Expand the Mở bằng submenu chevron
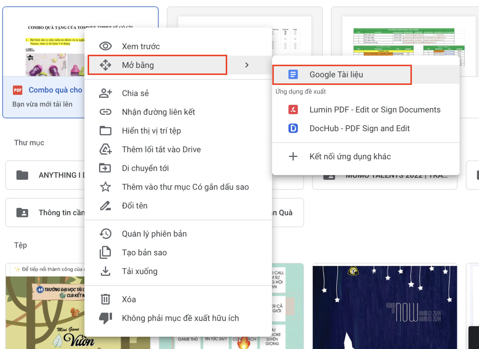Image resolution: width=479 pixels, height=349 pixels. click(x=247, y=65)
